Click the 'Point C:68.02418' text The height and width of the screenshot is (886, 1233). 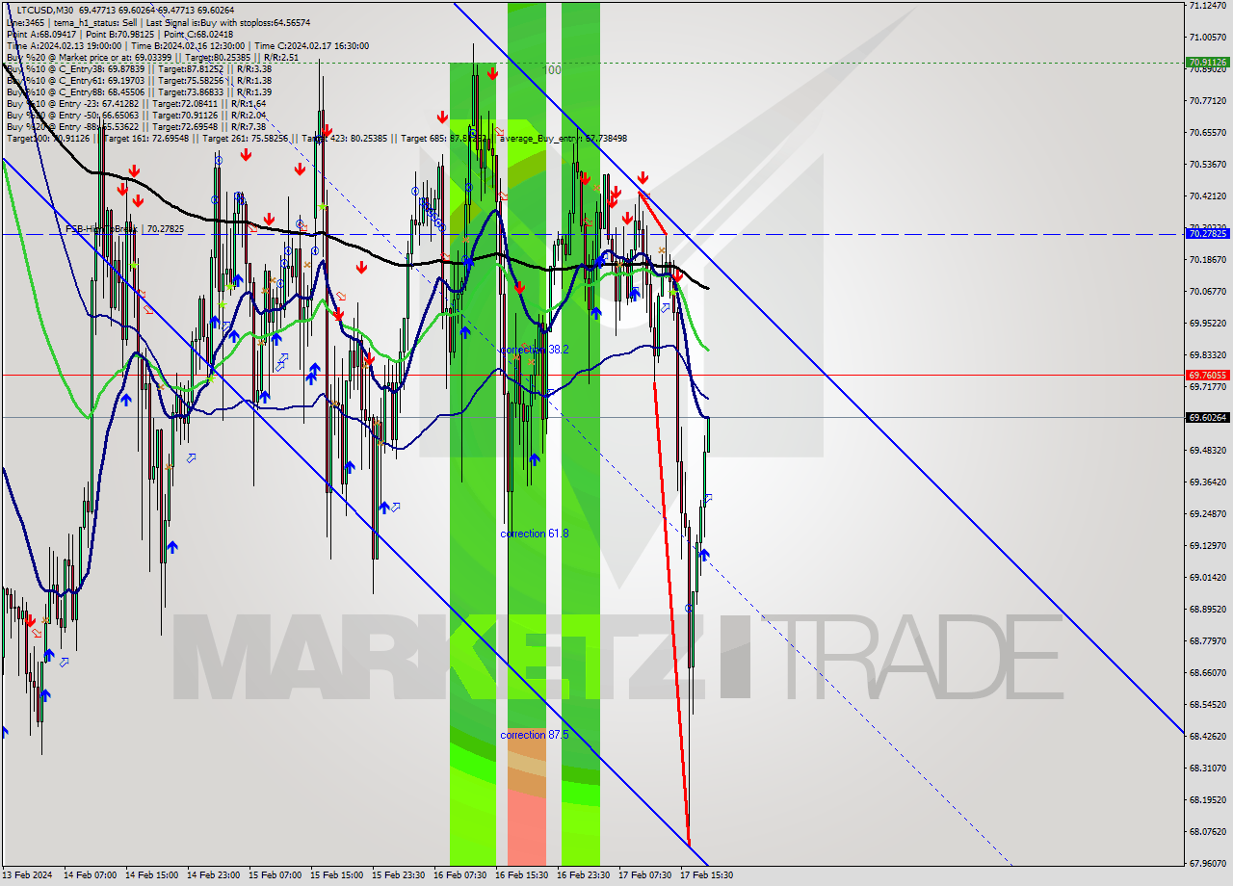pyautogui.click(x=197, y=34)
